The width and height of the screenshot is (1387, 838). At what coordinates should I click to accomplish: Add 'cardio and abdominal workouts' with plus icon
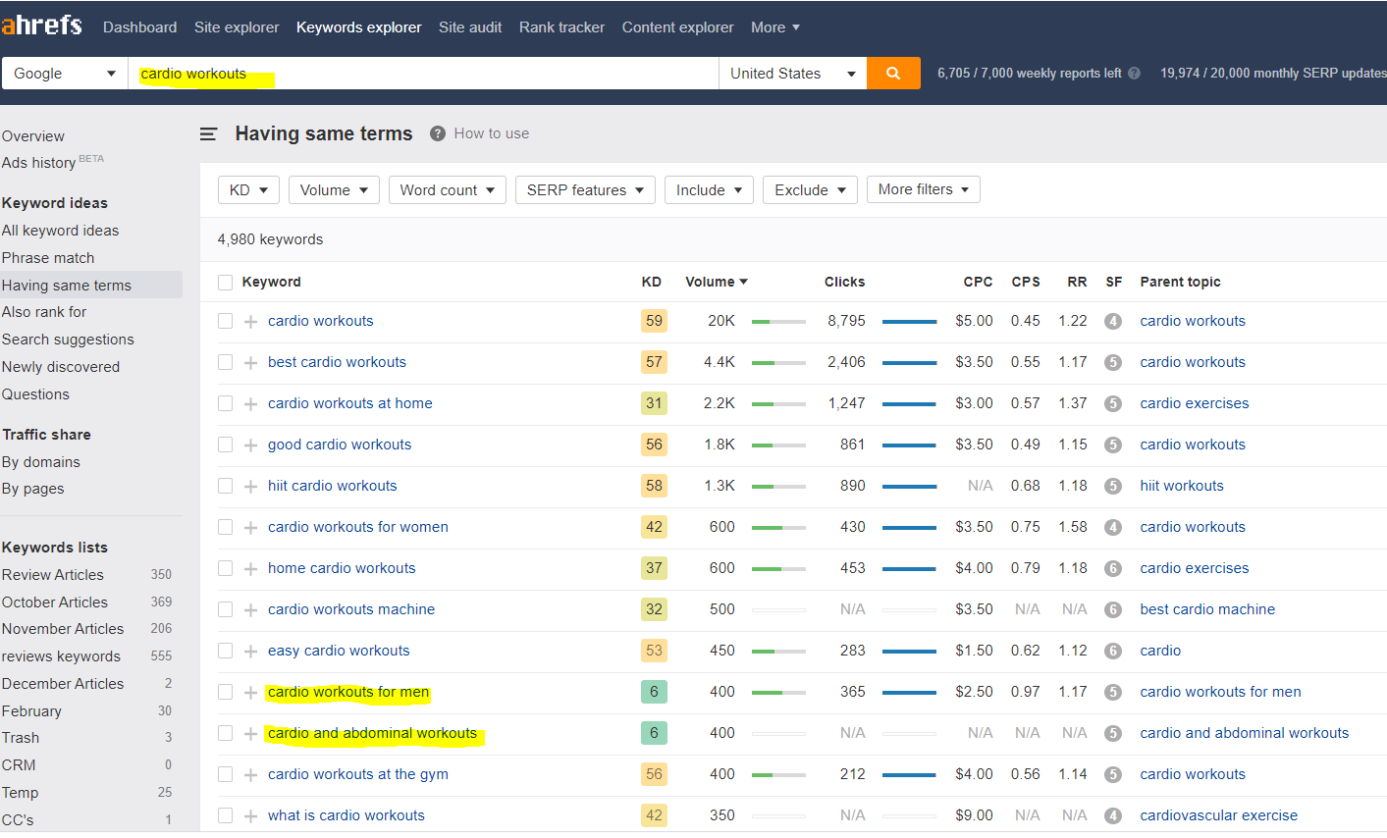pos(251,733)
